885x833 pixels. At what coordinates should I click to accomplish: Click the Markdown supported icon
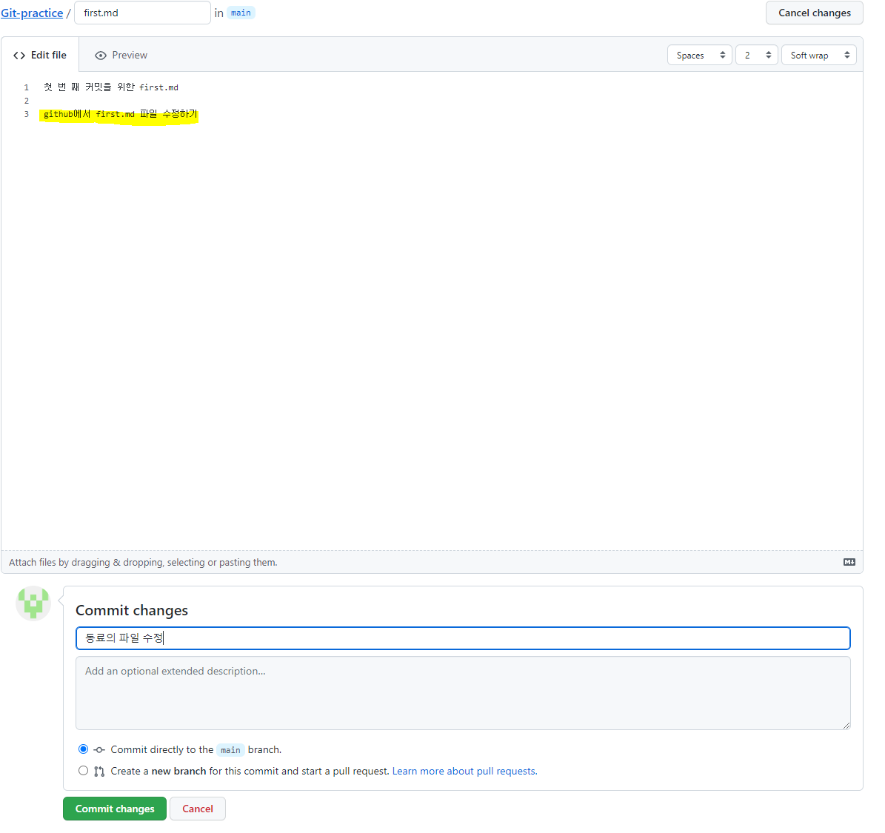pos(849,562)
